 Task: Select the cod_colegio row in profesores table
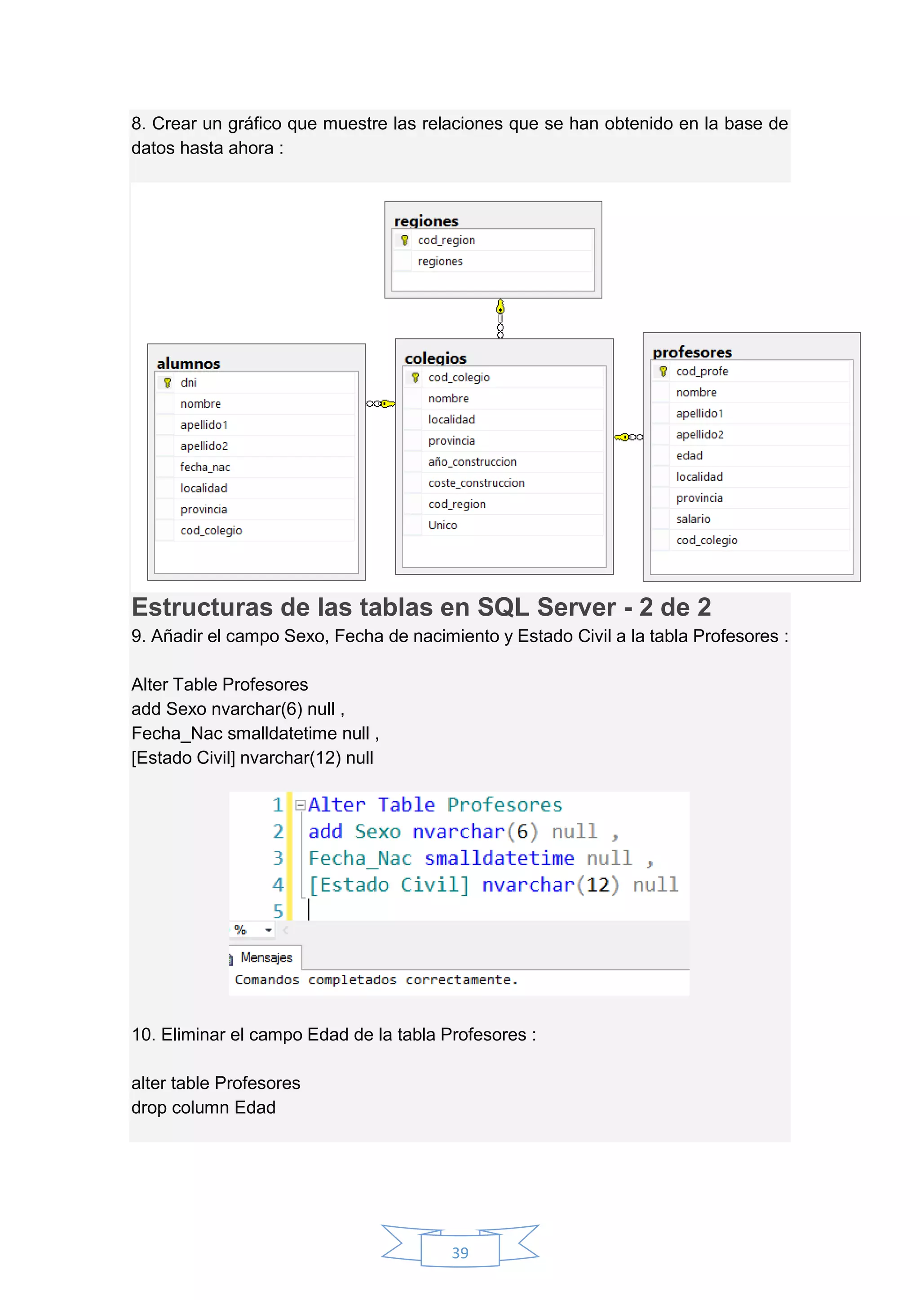point(751,540)
